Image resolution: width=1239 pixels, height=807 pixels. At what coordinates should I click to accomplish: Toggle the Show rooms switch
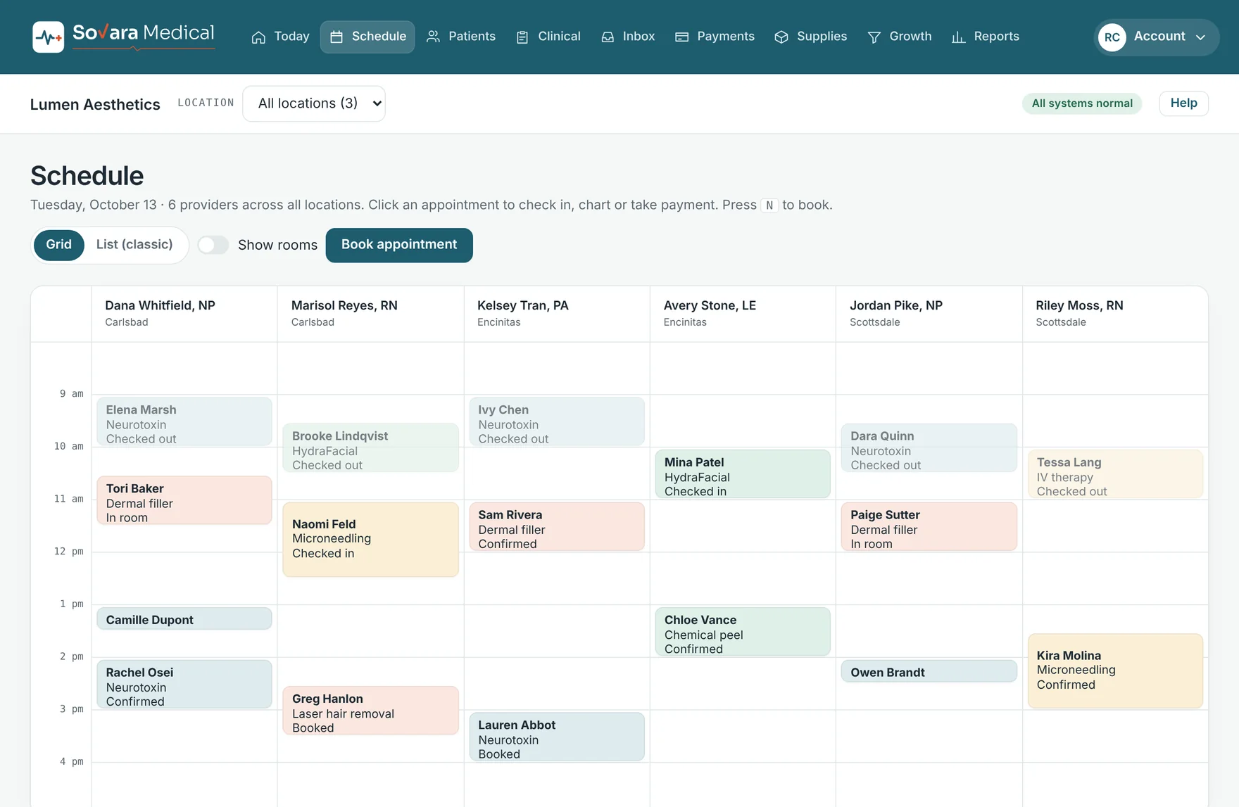(213, 245)
